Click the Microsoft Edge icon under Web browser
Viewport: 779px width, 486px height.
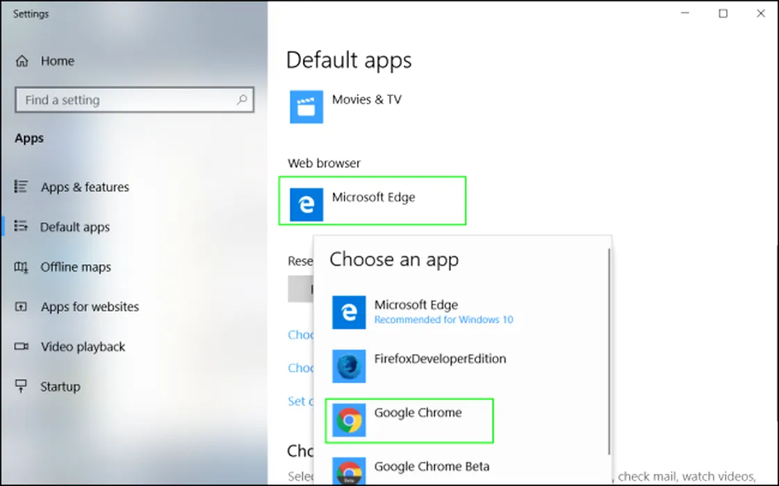(x=306, y=204)
